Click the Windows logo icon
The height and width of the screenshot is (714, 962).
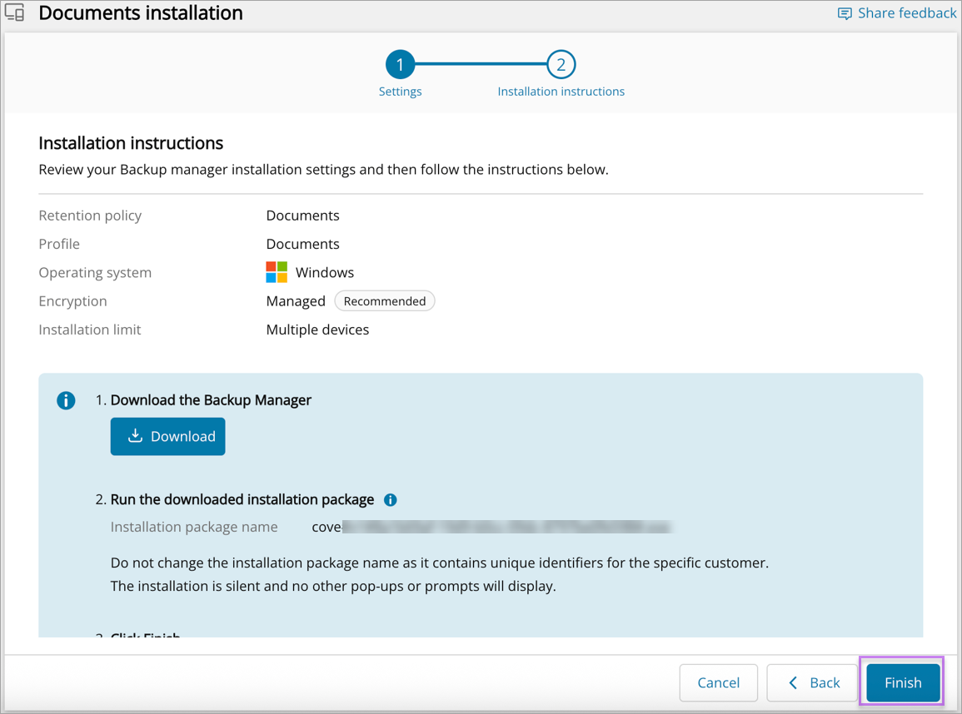277,272
